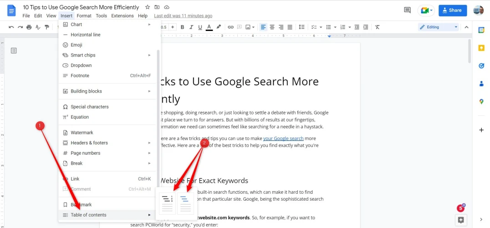Open comment history icon
Viewport: 490px width, 228px height.
pos(408,10)
